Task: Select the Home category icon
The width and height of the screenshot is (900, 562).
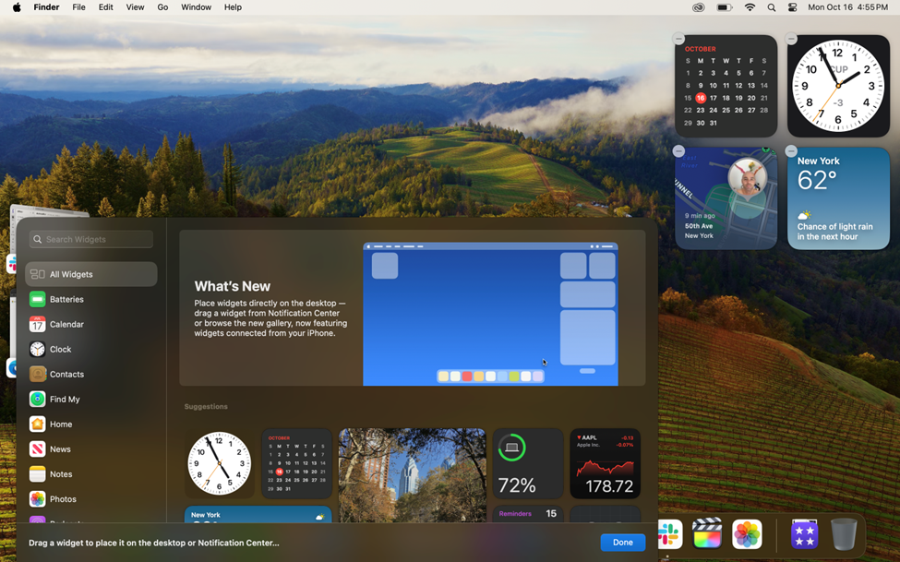Action: [x=37, y=424]
